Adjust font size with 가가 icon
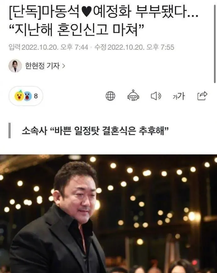This screenshot has width=217, height=273. tap(179, 96)
